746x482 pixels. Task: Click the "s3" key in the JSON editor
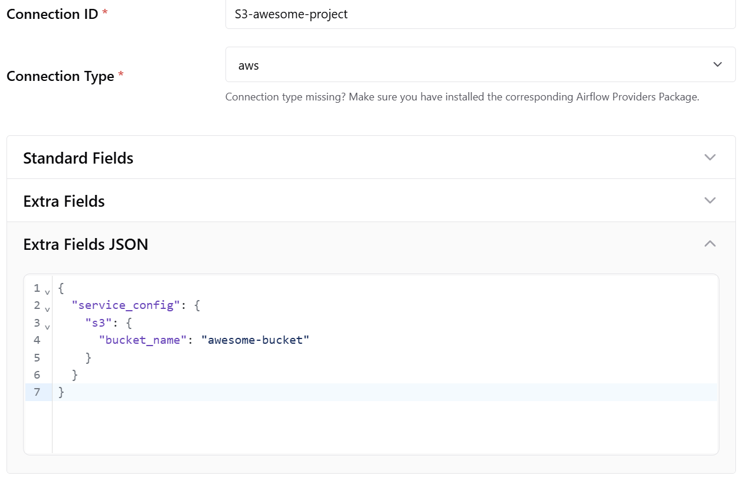coord(99,323)
